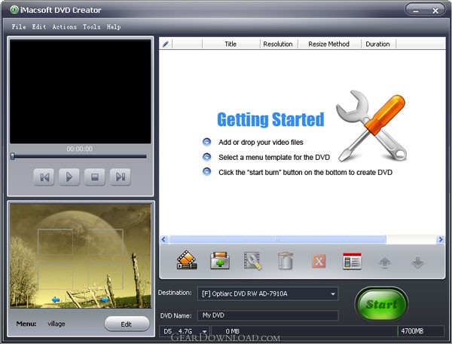Image resolution: width=452 pixels, height=344 pixels.
Task: Click the scroll right arrow of file list
Action: 441,239
